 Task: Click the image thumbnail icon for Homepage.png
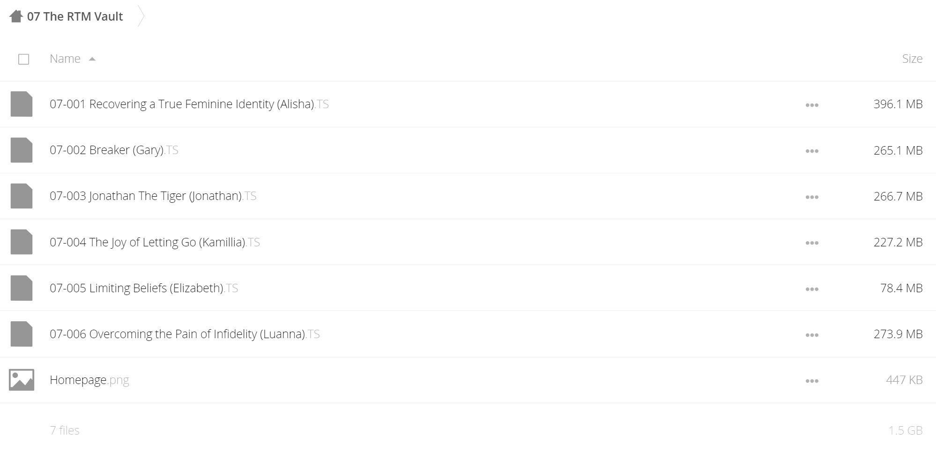click(x=22, y=380)
